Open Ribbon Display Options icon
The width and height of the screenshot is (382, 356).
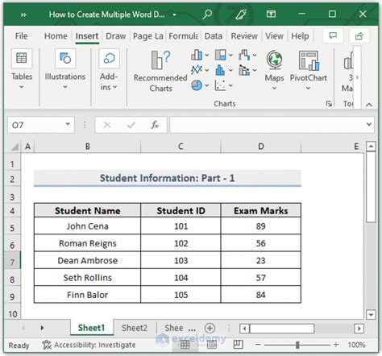(x=271, y=14)
